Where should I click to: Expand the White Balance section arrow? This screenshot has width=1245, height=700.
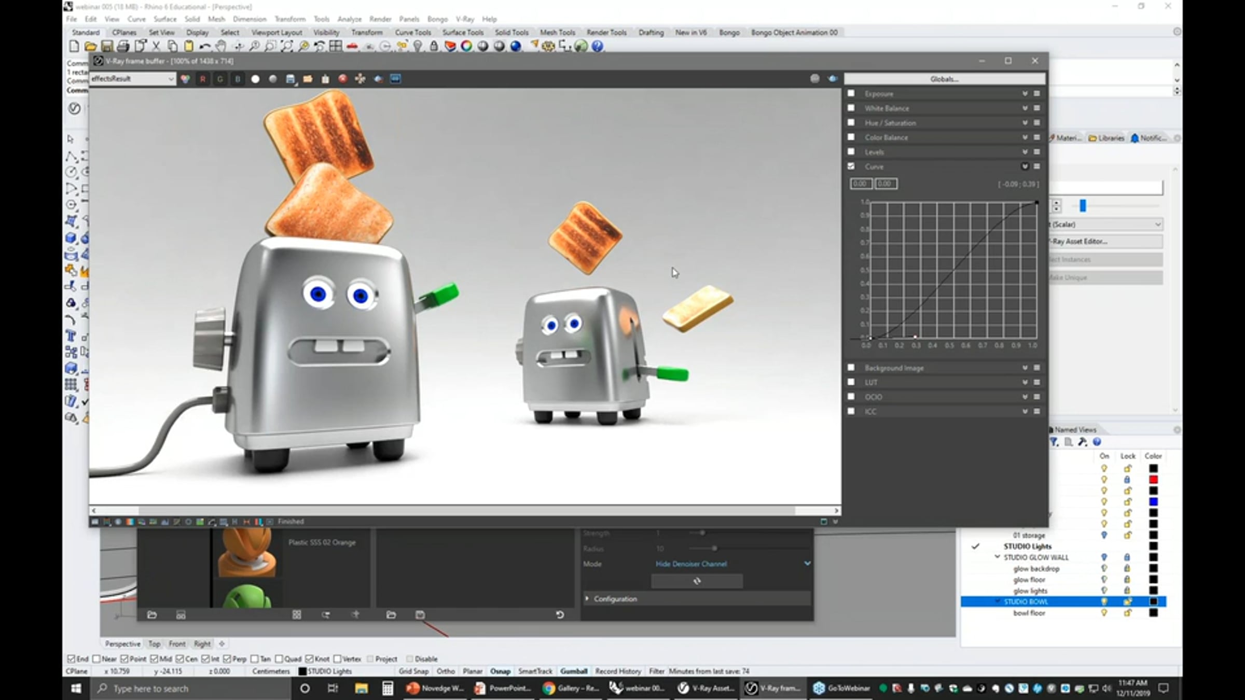coord(1025,108)
